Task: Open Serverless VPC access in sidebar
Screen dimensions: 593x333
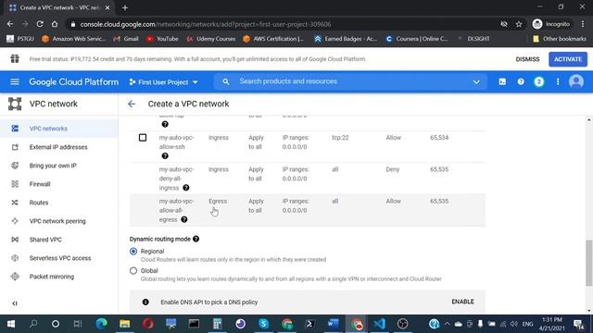Action: pyautogui.click(x=60, y=258)
